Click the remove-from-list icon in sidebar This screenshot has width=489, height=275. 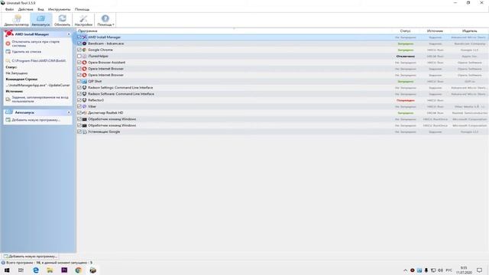coord(8,51)
